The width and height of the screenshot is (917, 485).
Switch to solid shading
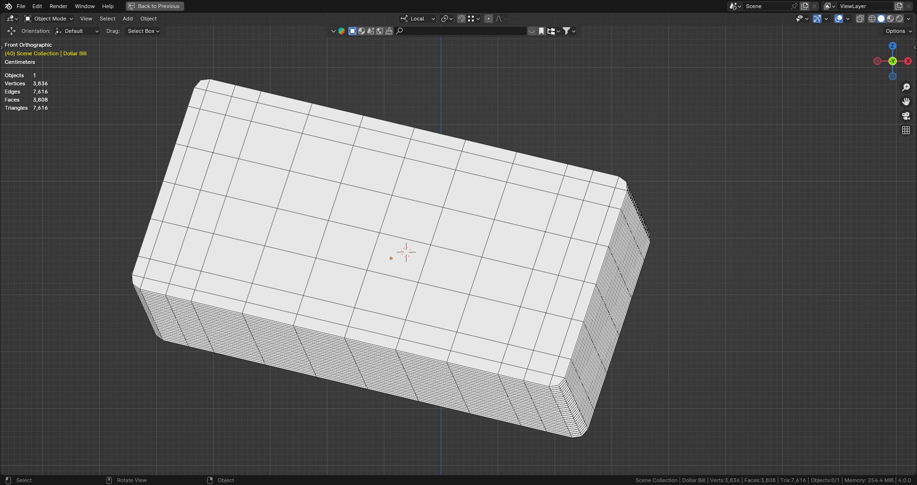881,19
